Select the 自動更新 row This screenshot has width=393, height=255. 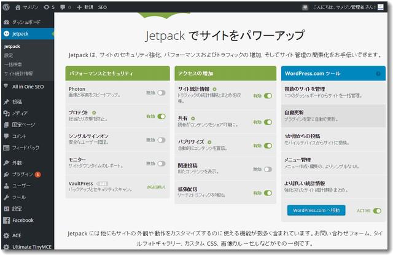click(333, 116)
